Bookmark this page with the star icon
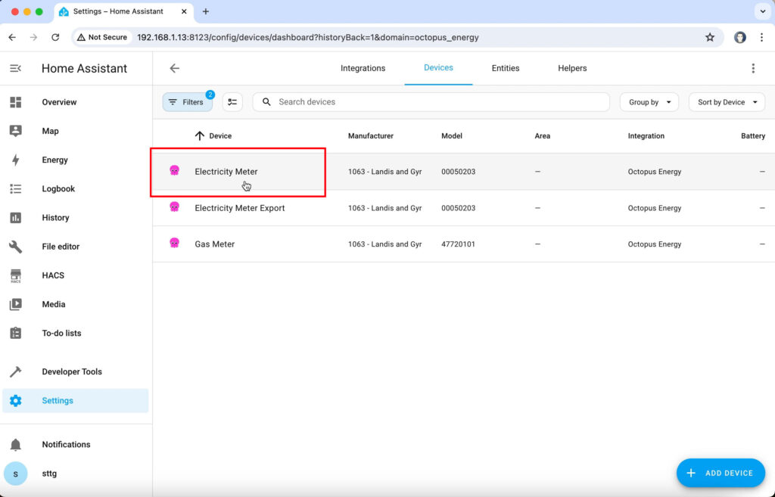Image resolution: width=775 pixels, height=497 pixels. pyautogui.click(x=710, y=37)
